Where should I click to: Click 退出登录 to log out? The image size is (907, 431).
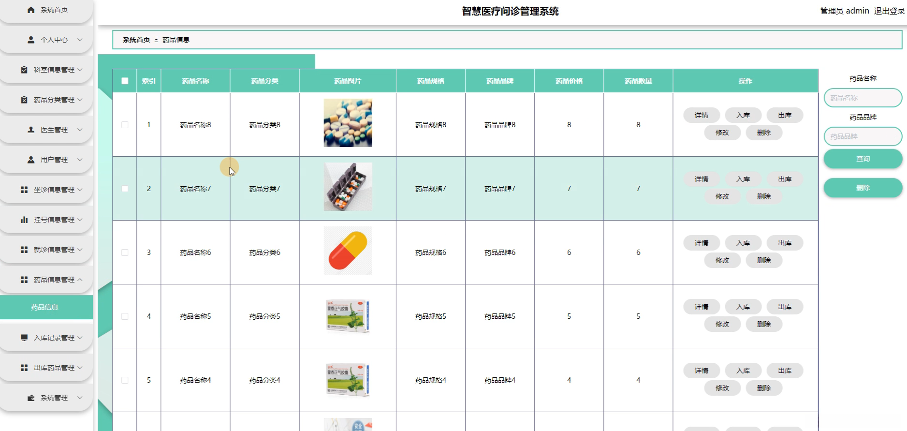pos(889,11)
